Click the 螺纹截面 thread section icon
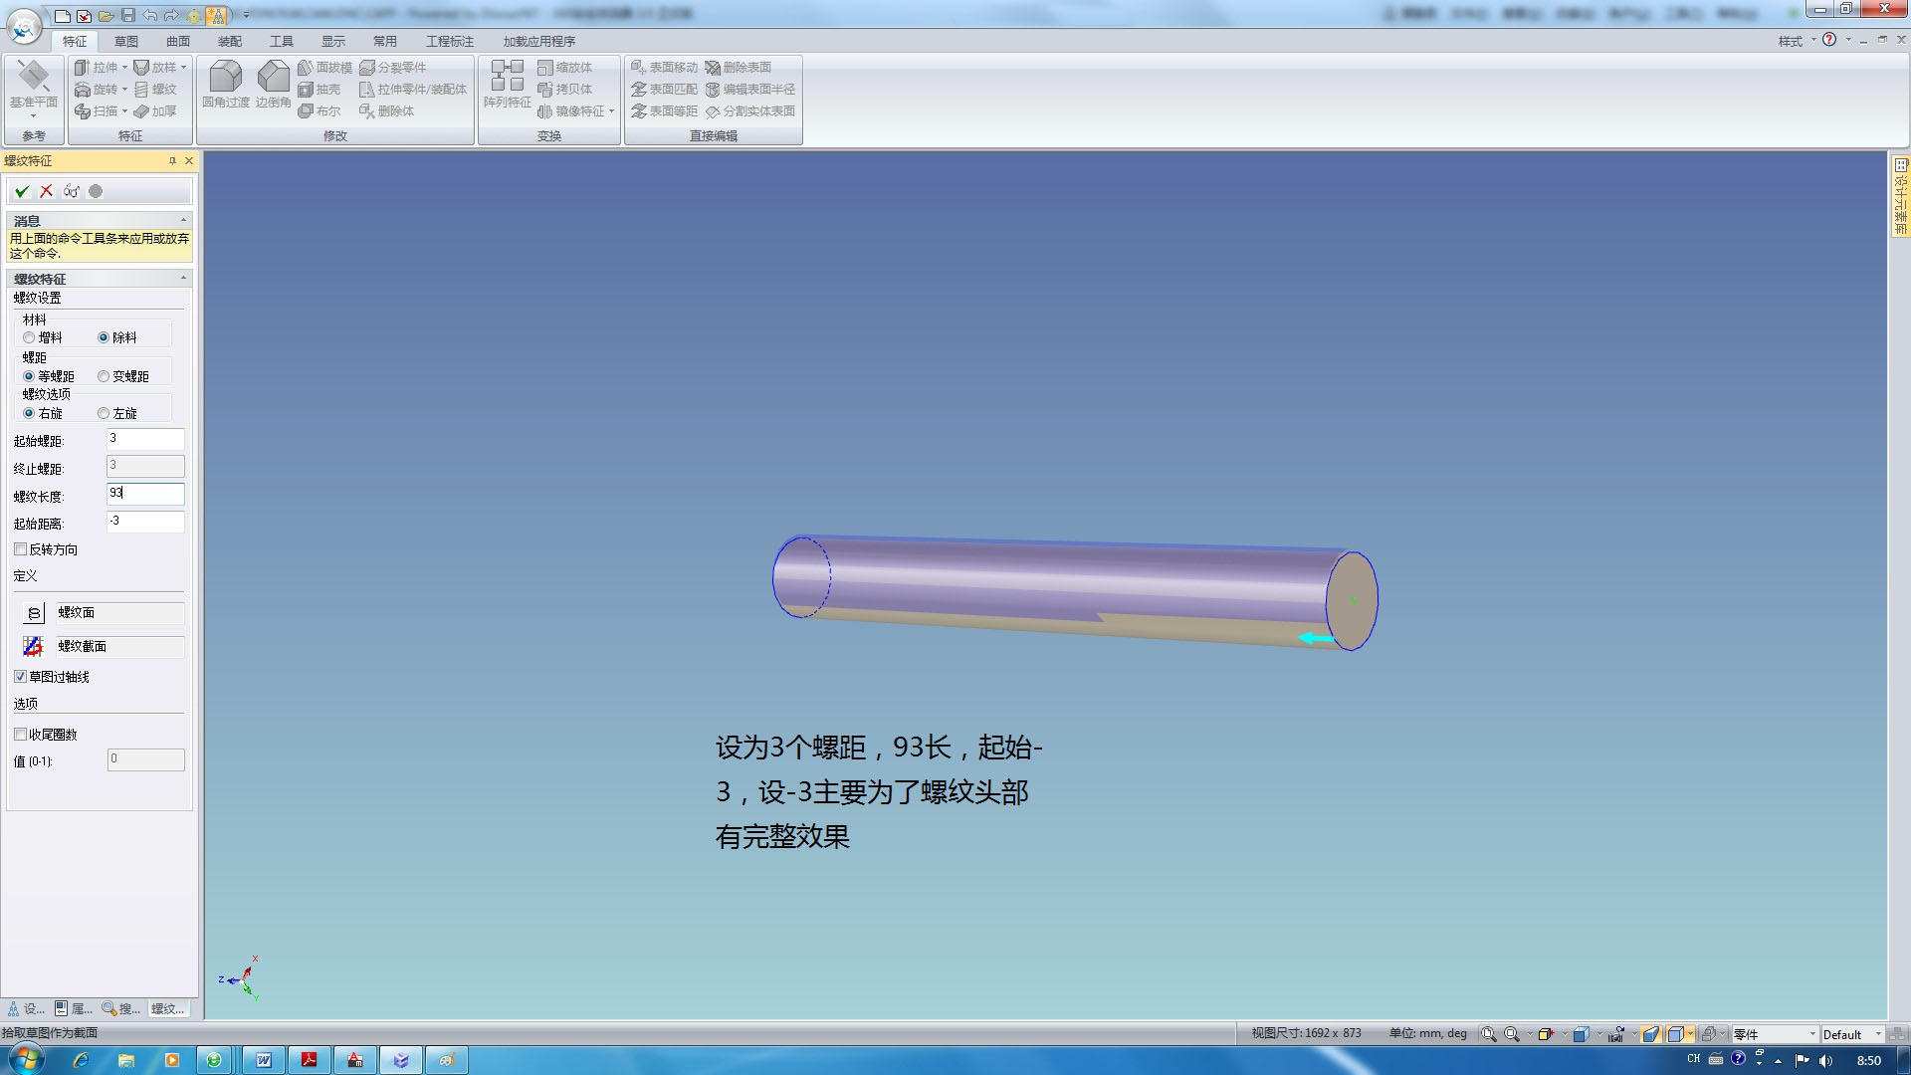 click(x=33, y=647)
